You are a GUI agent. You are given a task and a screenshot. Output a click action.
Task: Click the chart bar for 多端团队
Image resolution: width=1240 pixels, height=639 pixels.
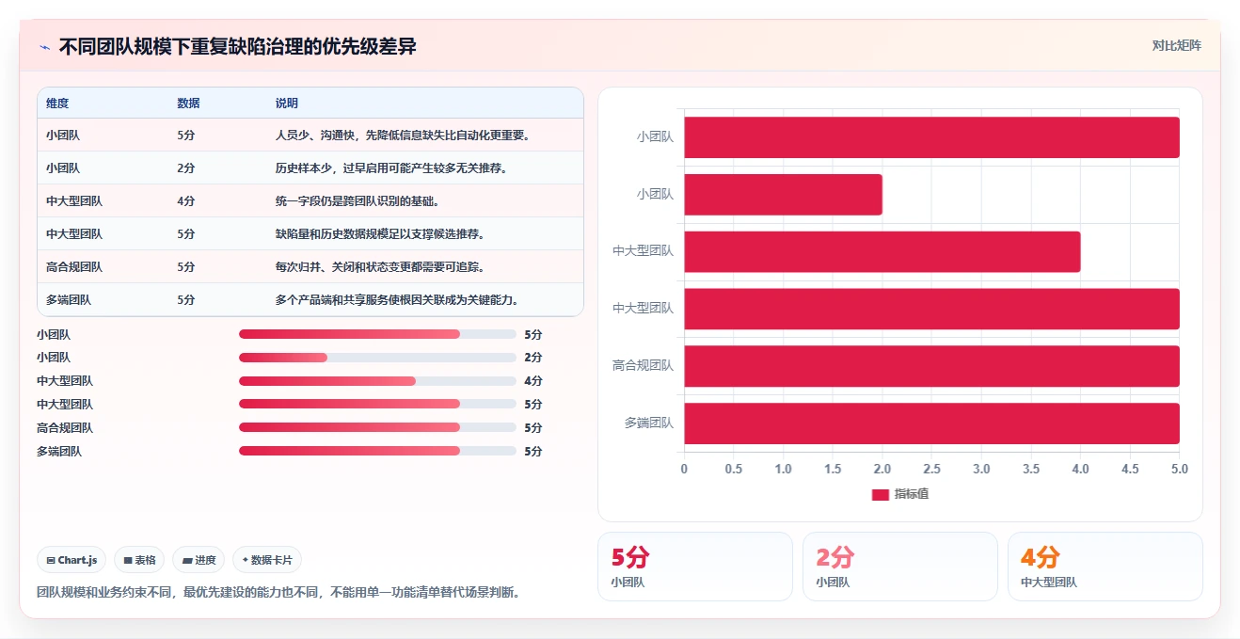point(931,423)
